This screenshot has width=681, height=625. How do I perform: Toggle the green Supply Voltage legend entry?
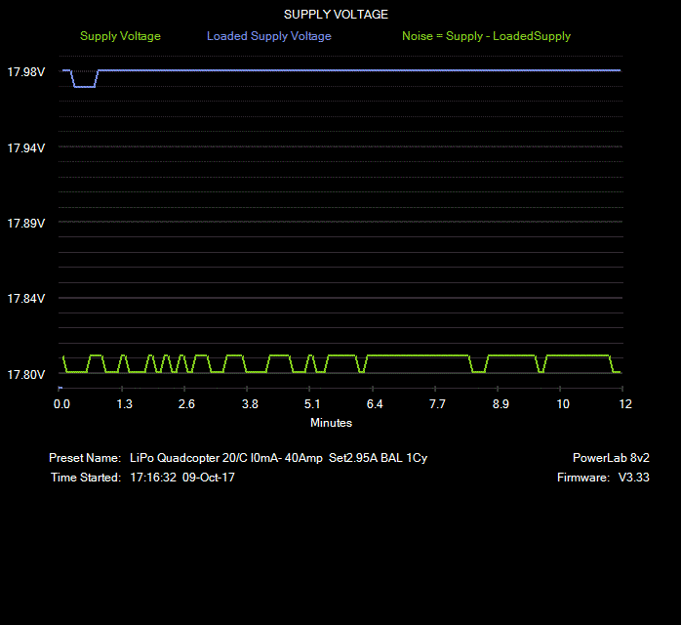(x=120, y=36)
